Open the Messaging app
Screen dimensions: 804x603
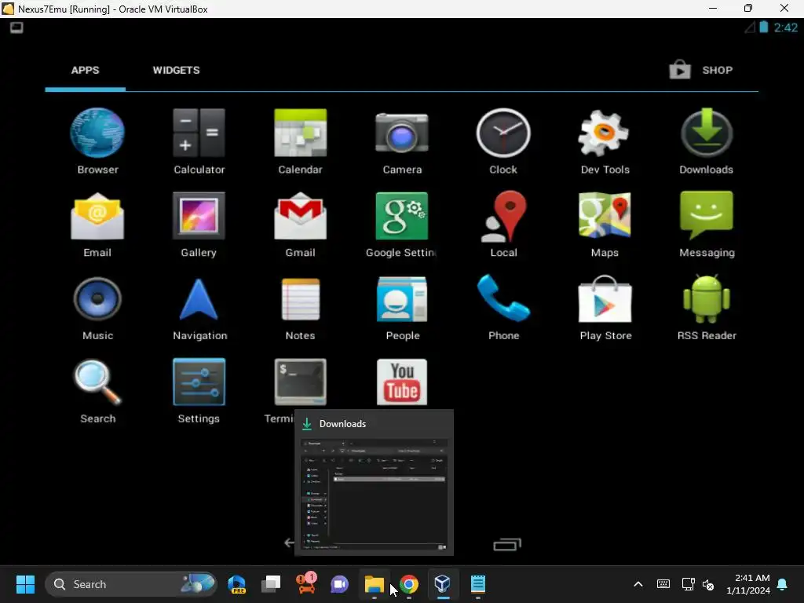[x=706, y=224]
